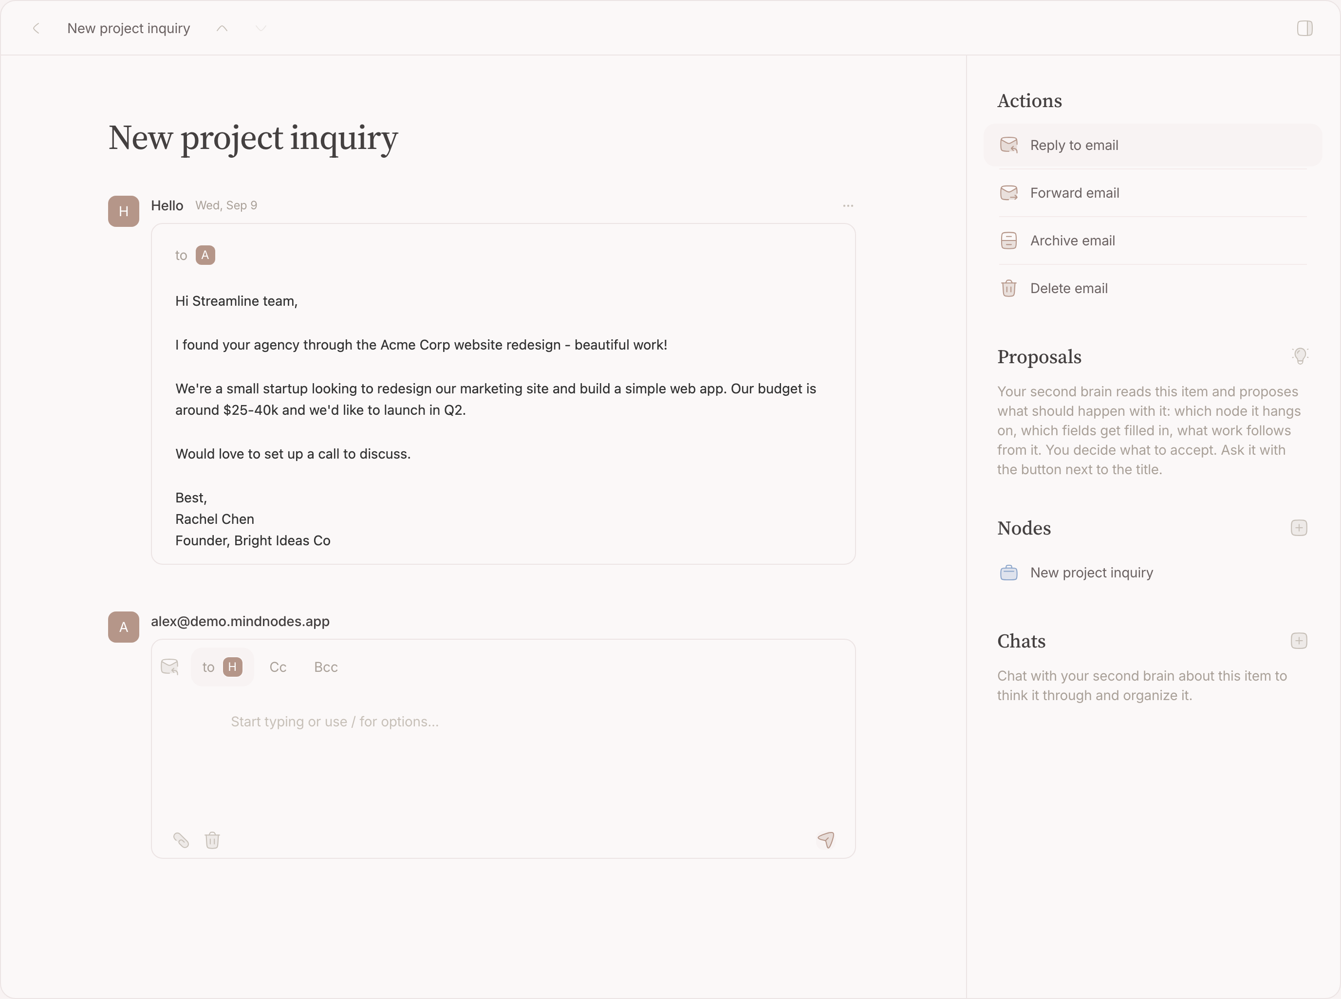Click the to H recipient field
The image size is (1341, 999).
click(222, 667)
